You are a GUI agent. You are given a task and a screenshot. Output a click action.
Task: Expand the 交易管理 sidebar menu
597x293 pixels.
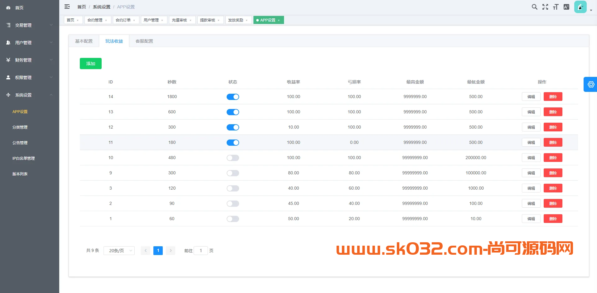[x=30, y=25]
